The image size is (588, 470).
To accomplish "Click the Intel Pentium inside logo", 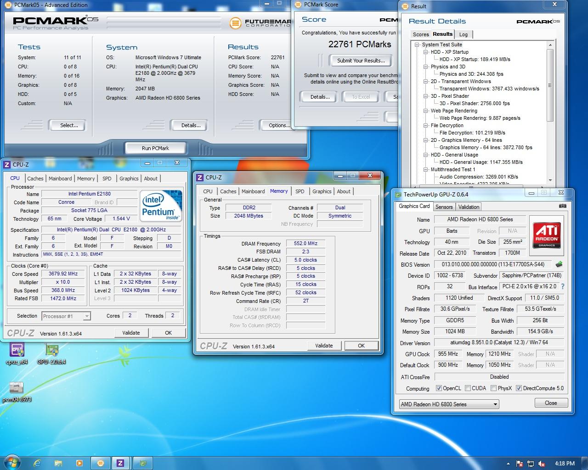I will click(x=161, y=206).
